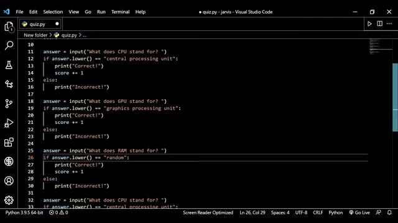Viewport: 398px width, 223px height.
Task: Open the Terminal menu
Action: tap(120, 12)
